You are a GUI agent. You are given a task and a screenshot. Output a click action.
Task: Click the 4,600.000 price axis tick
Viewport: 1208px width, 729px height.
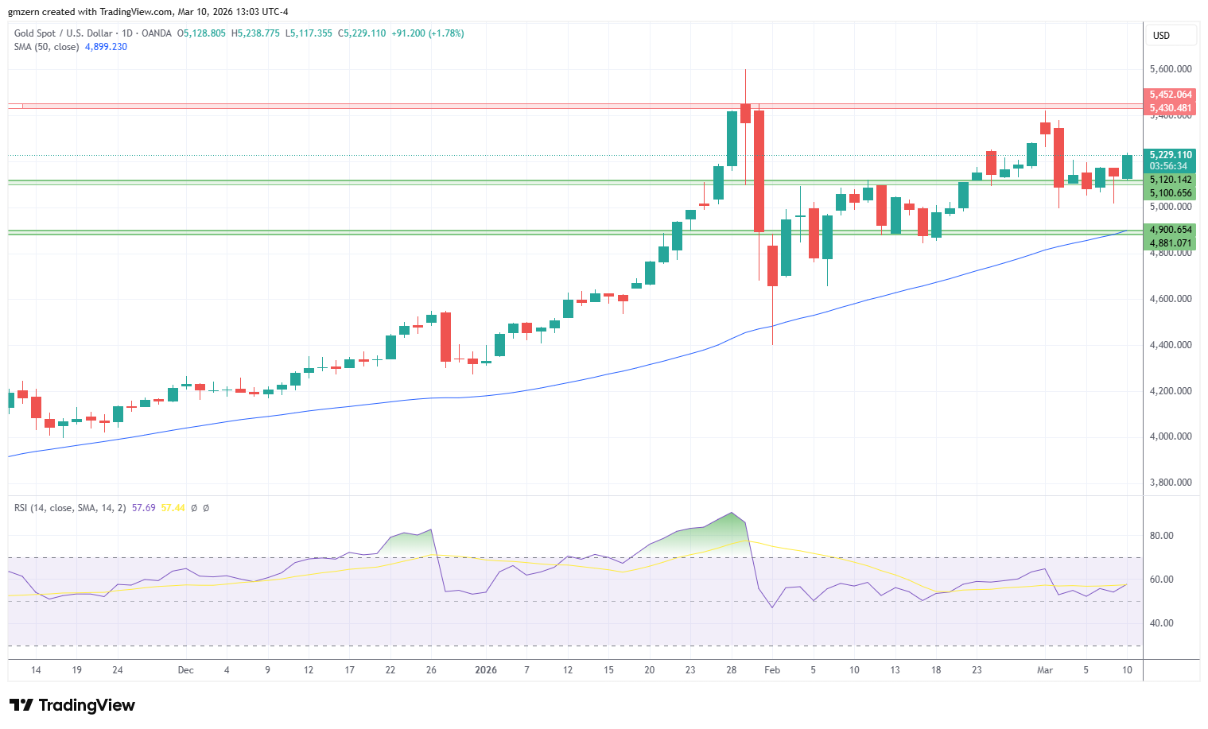[x=1171, y=299]
